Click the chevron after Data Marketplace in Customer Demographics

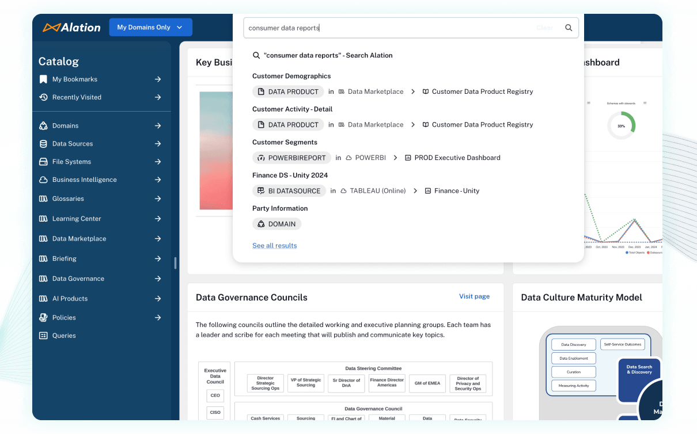tap(413, 91)
